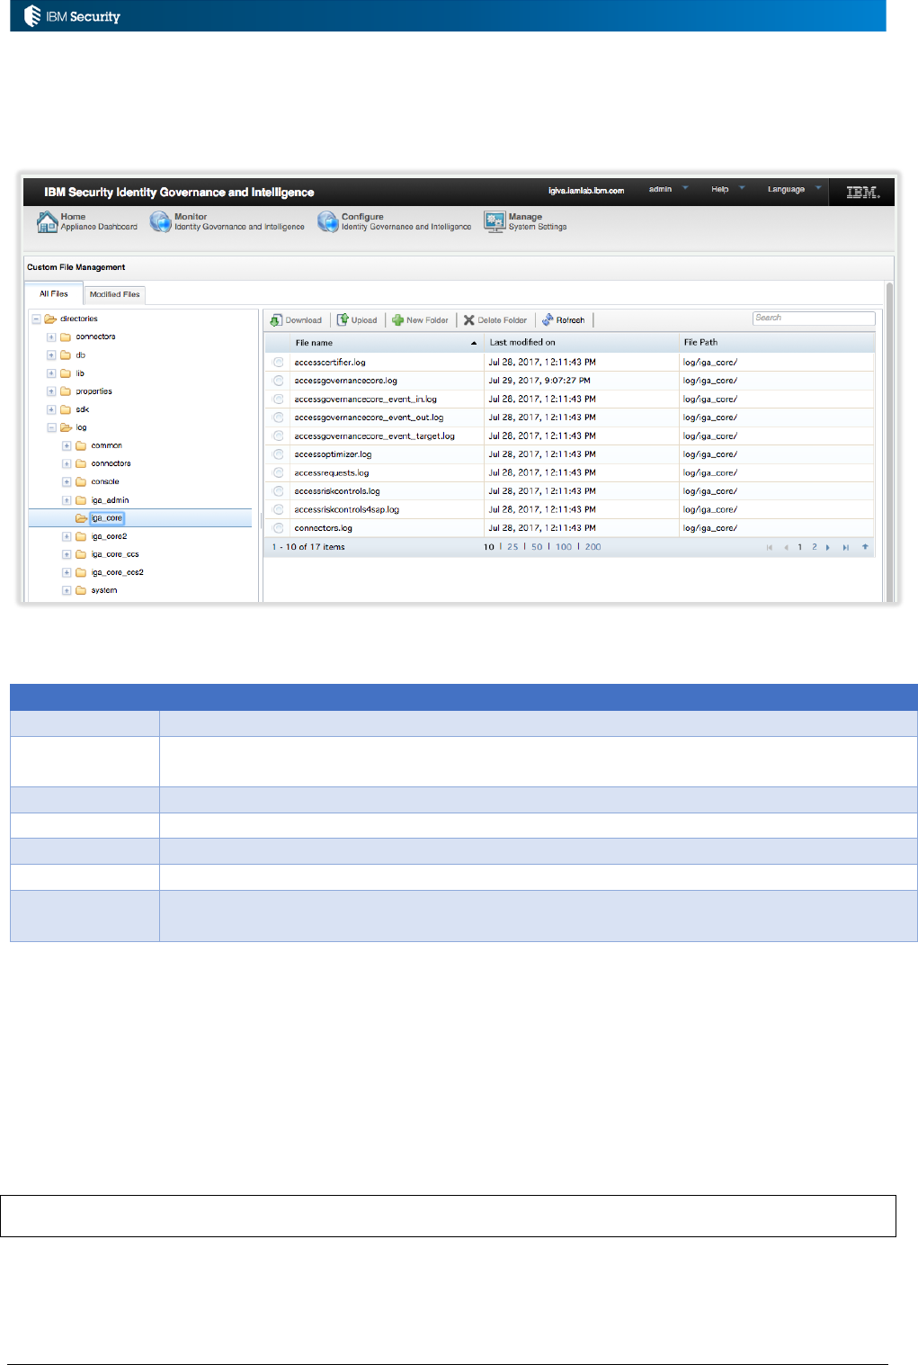Click the Manage System Settings monitor icon
Viewport: 918px width, 1365px height.
coord(495,221)
